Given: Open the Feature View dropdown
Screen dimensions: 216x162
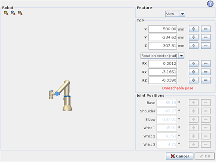Looking at the screenshot, I should pyautogui.click(x=175, y=14).
